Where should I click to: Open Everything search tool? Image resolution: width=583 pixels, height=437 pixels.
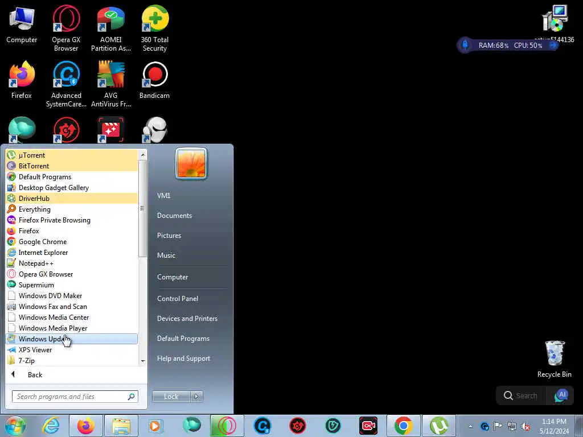click(71, 209)
